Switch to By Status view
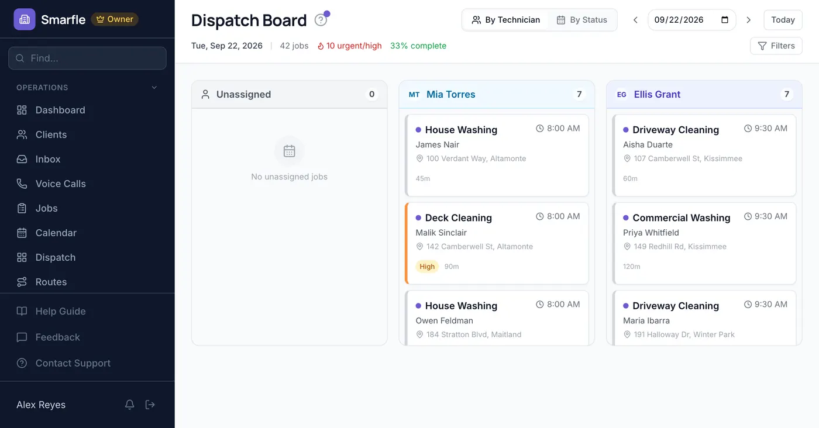 581,20
